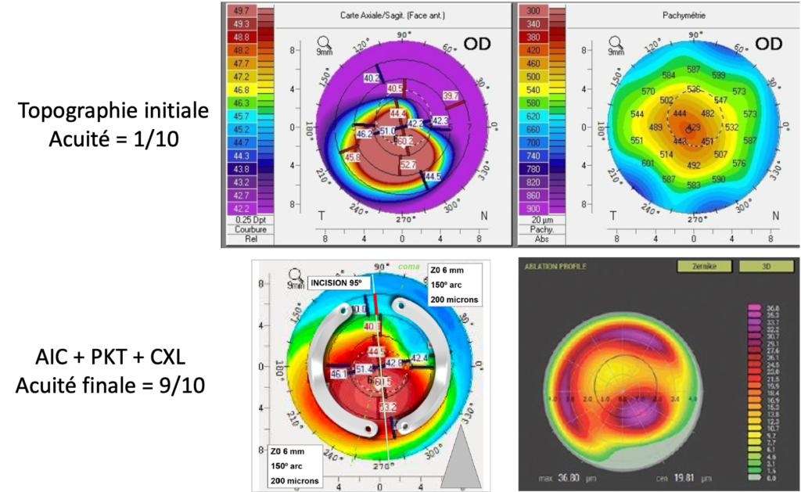The width and height of the screenshot is (801, 492).
Task: Click the 53.2 value on the ring-implant map
Action: [x=387, y=408]
